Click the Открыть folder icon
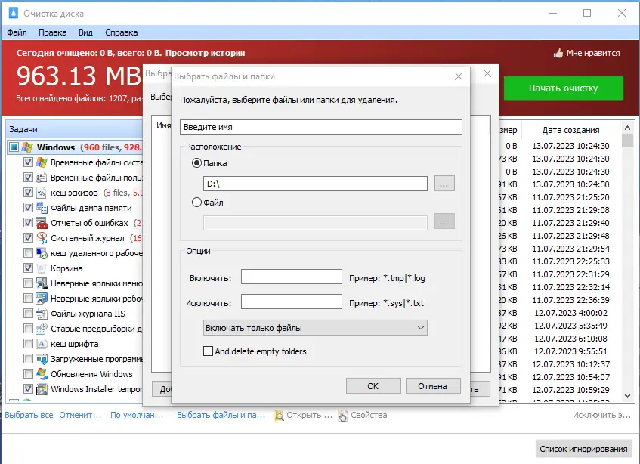640x464 pixels. coord(278,416)
